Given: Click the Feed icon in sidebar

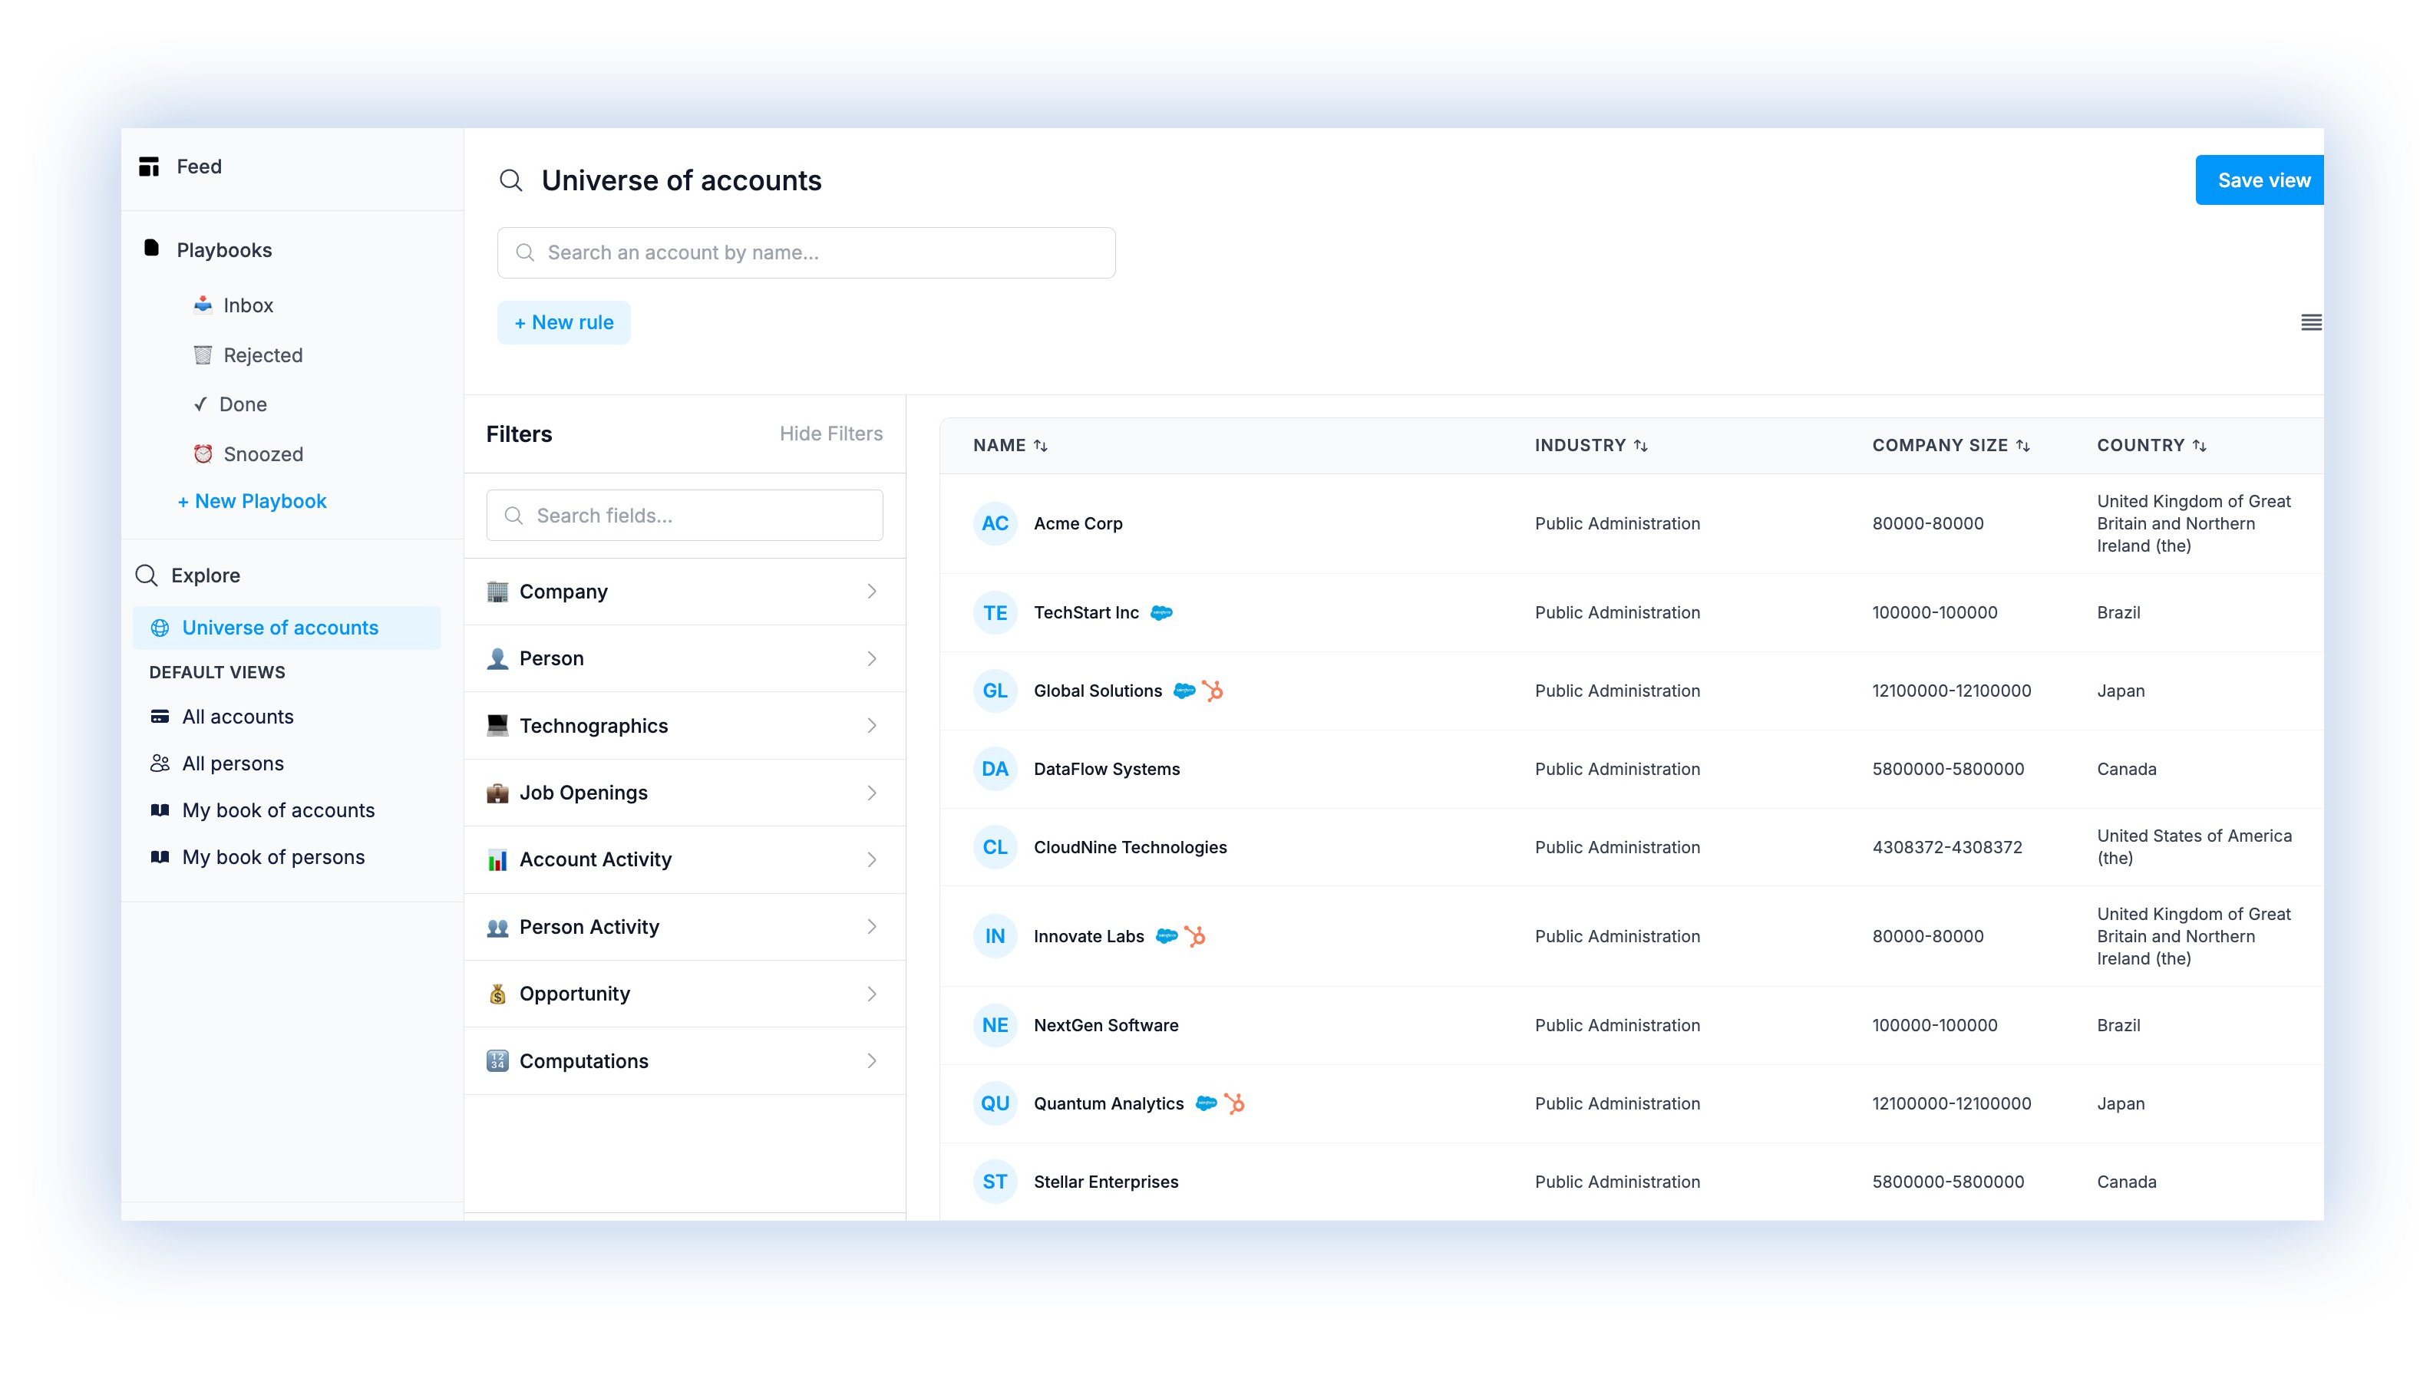Looking at the screenshot, I should [149, 167].
